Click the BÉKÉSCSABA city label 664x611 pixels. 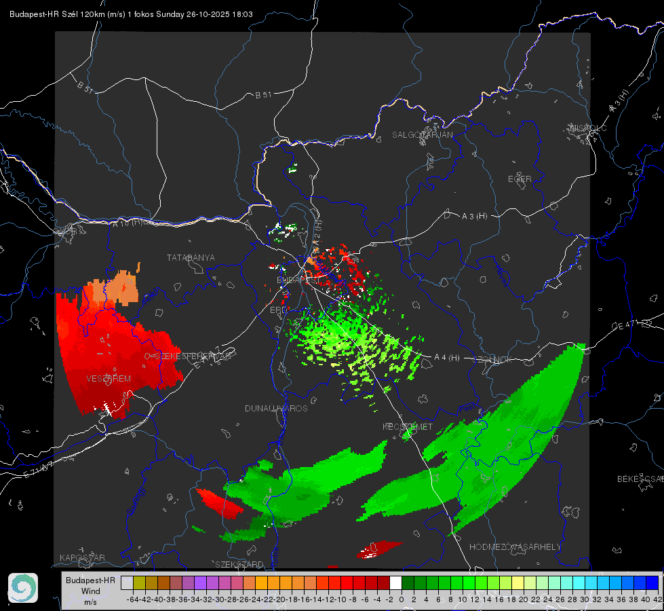[x=640, y=479]
